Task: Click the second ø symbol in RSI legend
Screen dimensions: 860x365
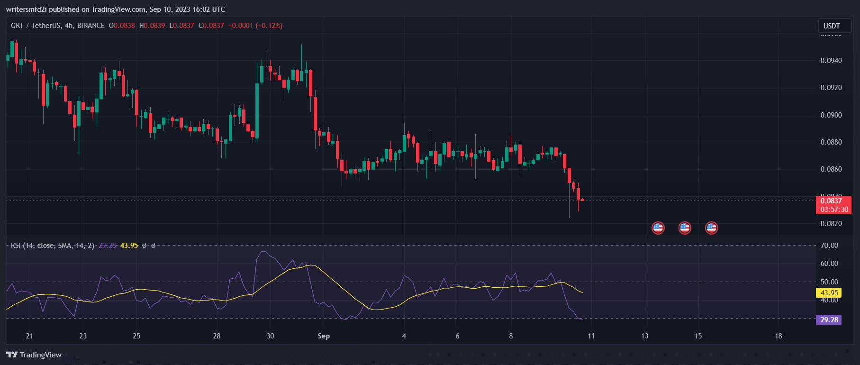Action: click(x=153, y=246)
